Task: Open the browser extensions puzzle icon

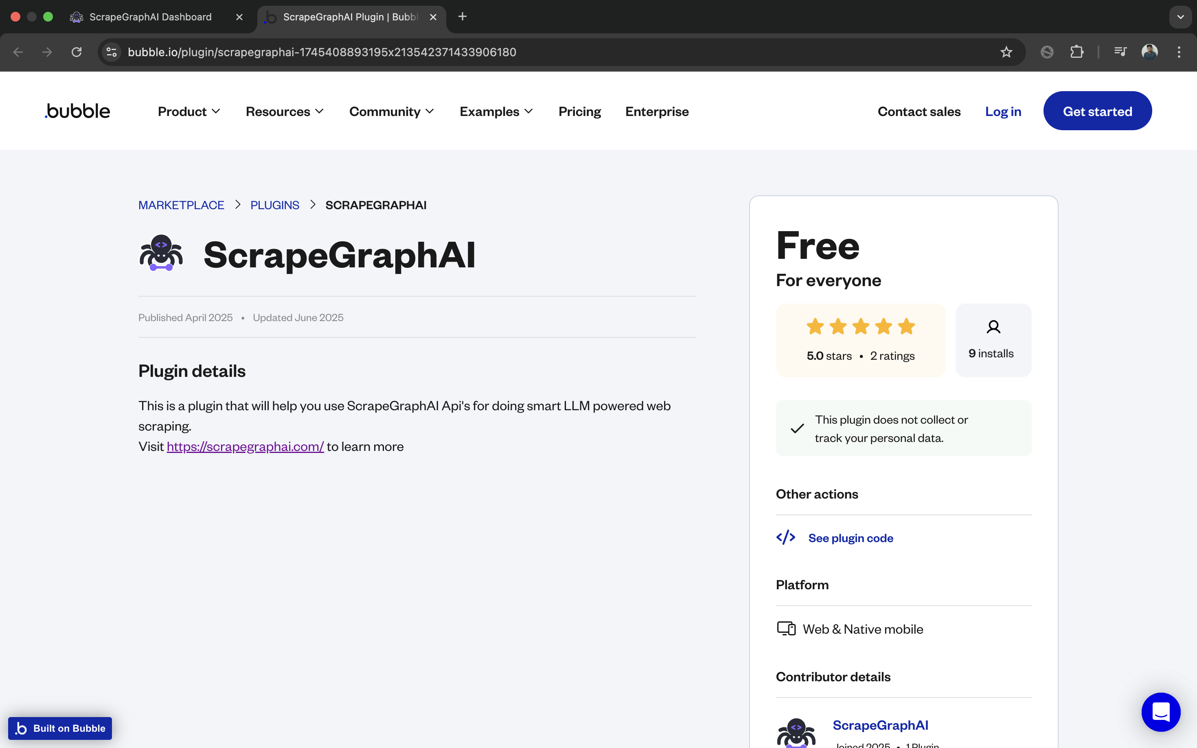Action: click(1076, 52)
